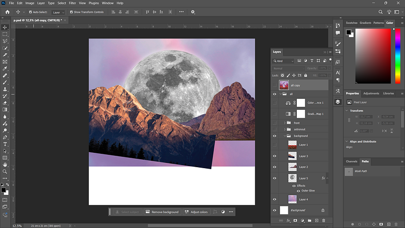The width and height of the screenshot is (405, 228).
Task: Hide Layer 4 with eye icon
Action: [275, 199]
